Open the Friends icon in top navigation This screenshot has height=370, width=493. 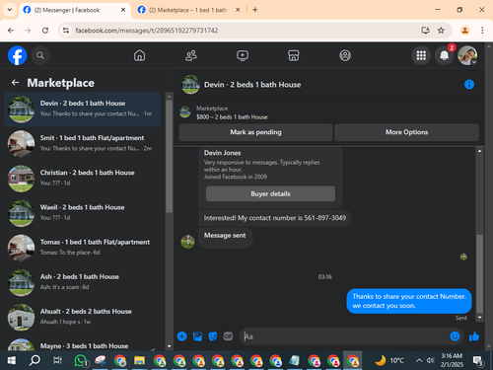[191, 55]
